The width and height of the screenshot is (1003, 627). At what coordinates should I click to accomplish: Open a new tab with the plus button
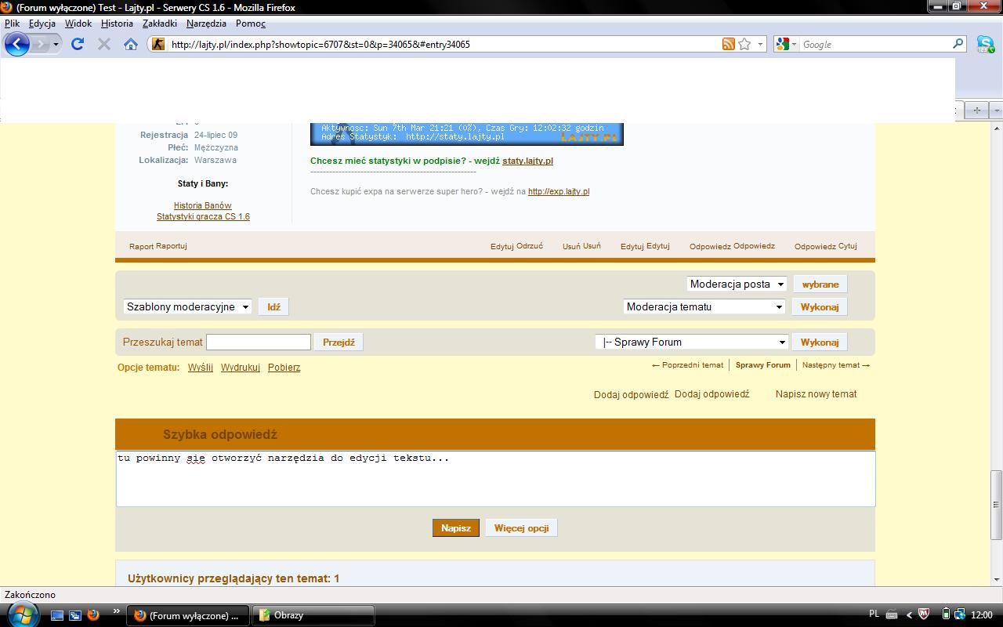pos(976,110)
